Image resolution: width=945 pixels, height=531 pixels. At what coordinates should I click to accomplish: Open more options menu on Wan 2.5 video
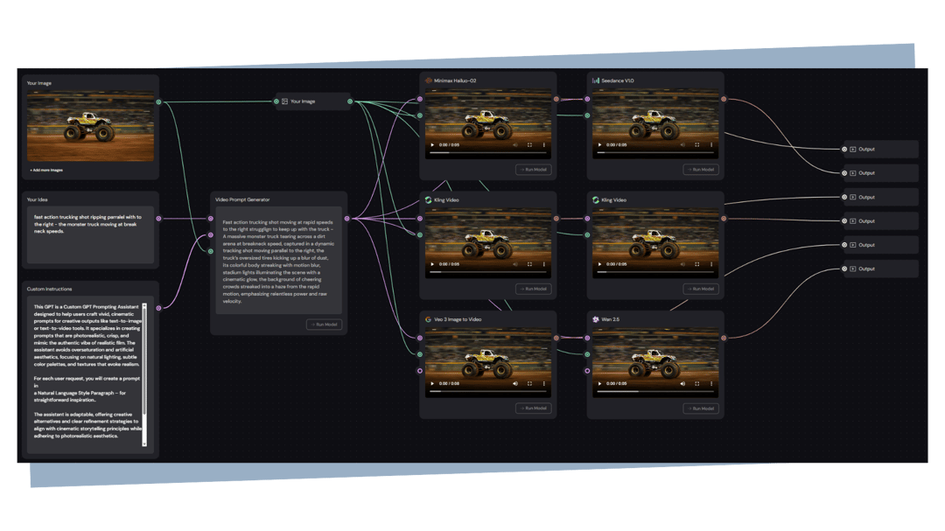[x=711, y=383]
